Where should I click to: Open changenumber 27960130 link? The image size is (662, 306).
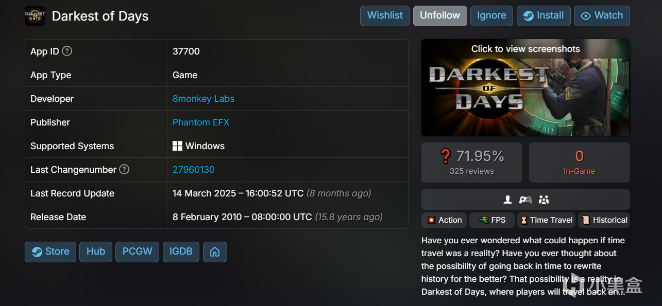pyautogui.click(x=194, y=170)
